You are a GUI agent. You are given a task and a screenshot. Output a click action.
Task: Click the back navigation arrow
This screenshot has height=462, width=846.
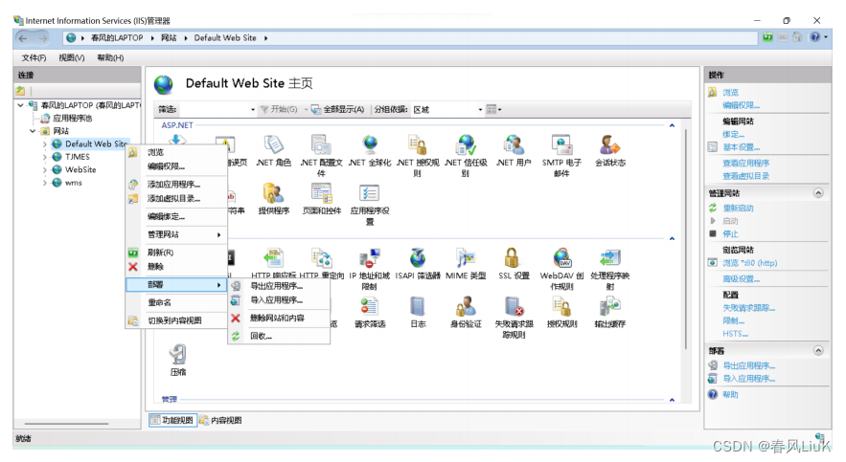tap(23, 38)
